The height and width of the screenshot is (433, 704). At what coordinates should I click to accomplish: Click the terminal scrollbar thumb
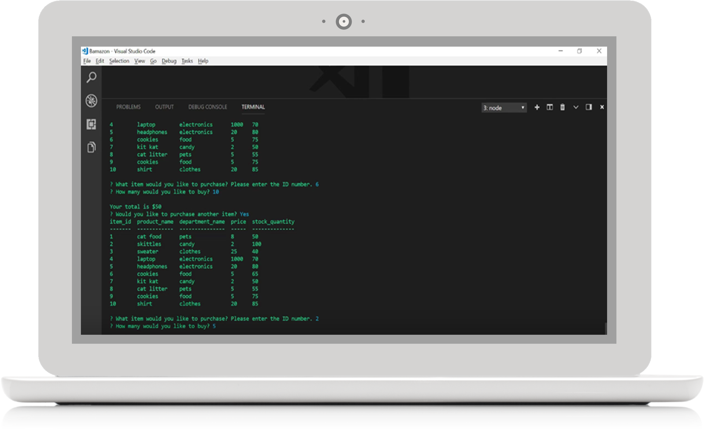(x=605, y=328)
